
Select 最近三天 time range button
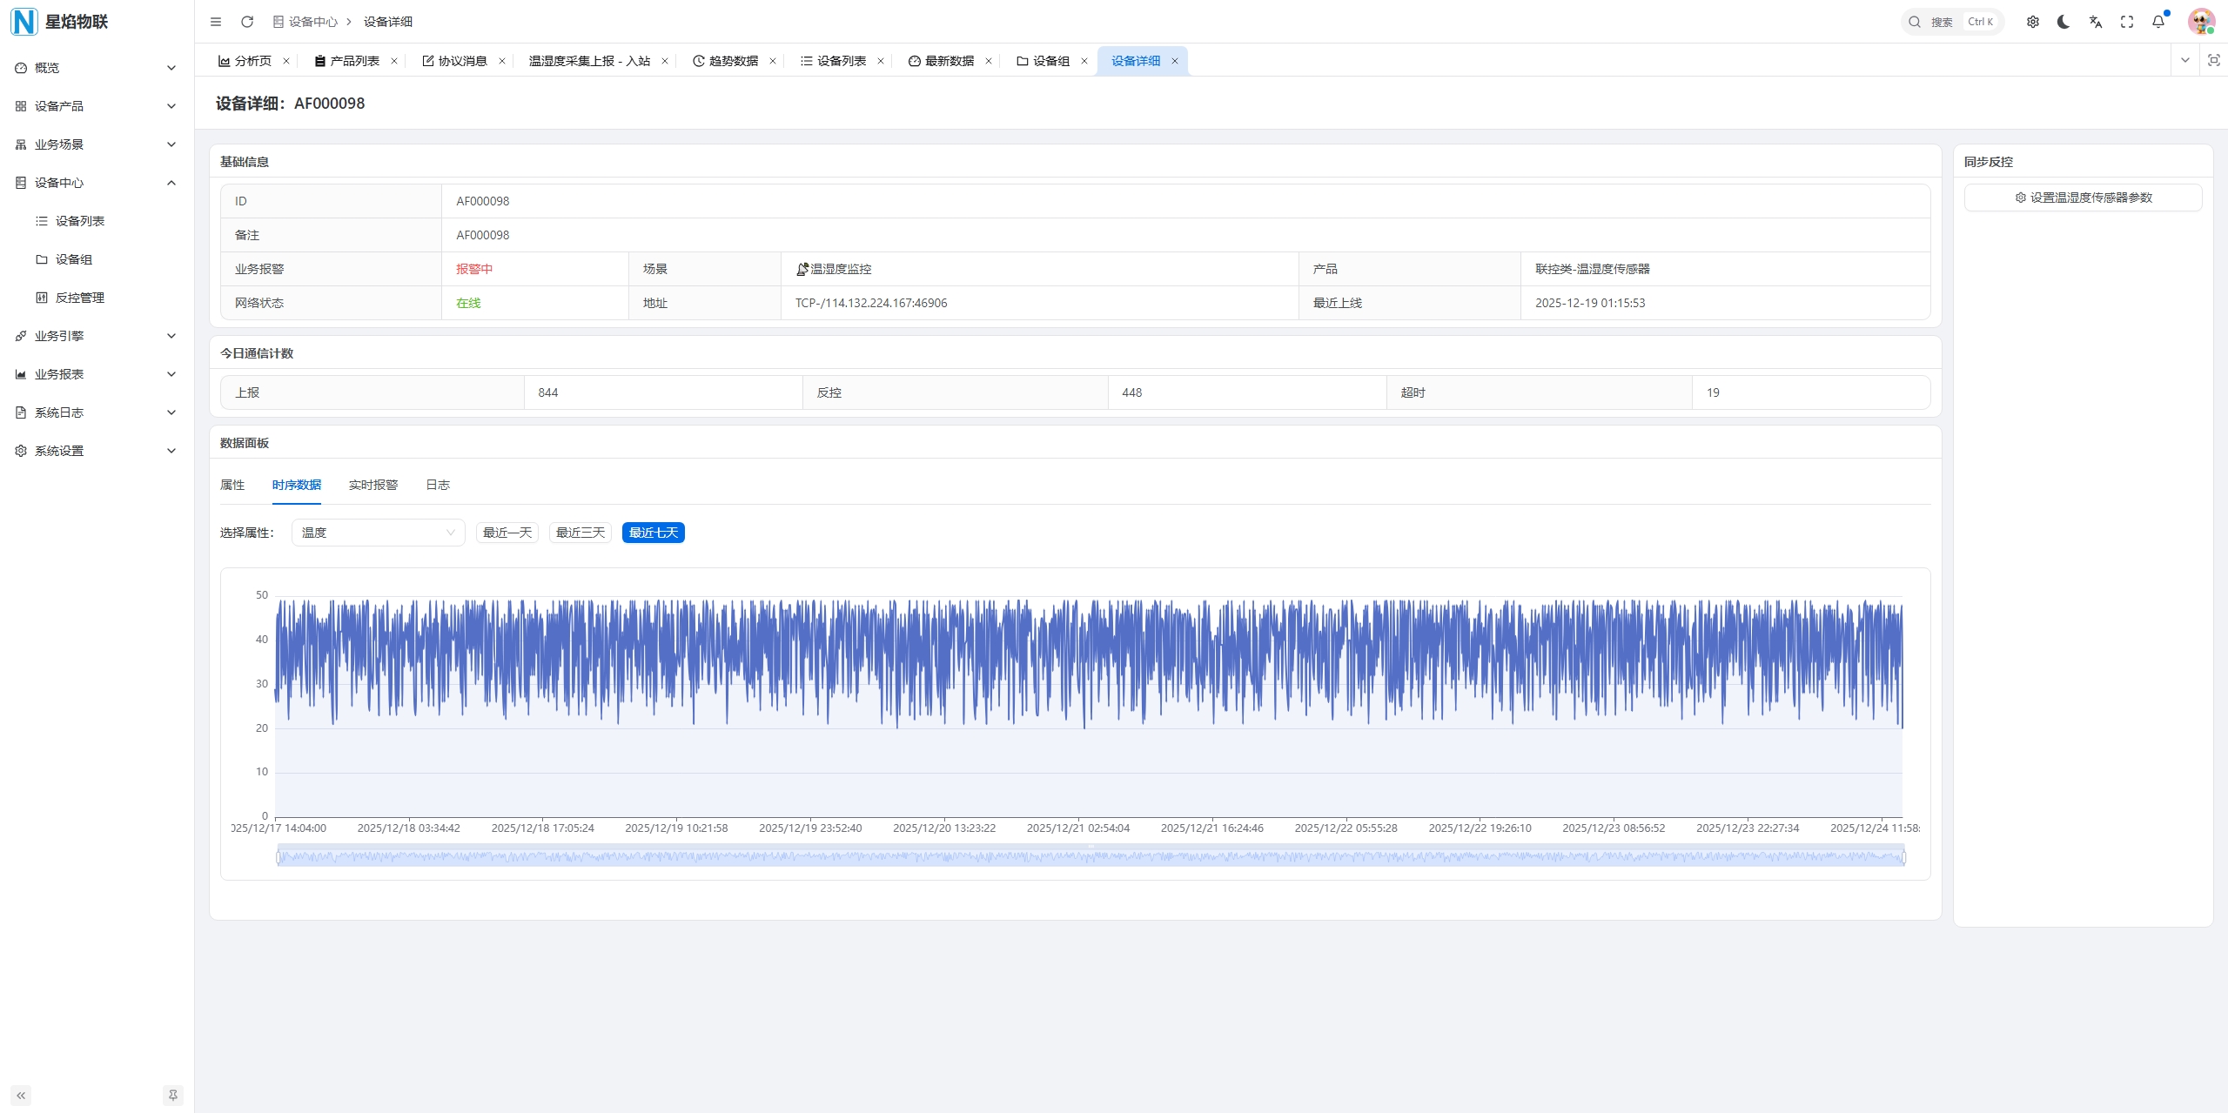(x=580, y=533)
